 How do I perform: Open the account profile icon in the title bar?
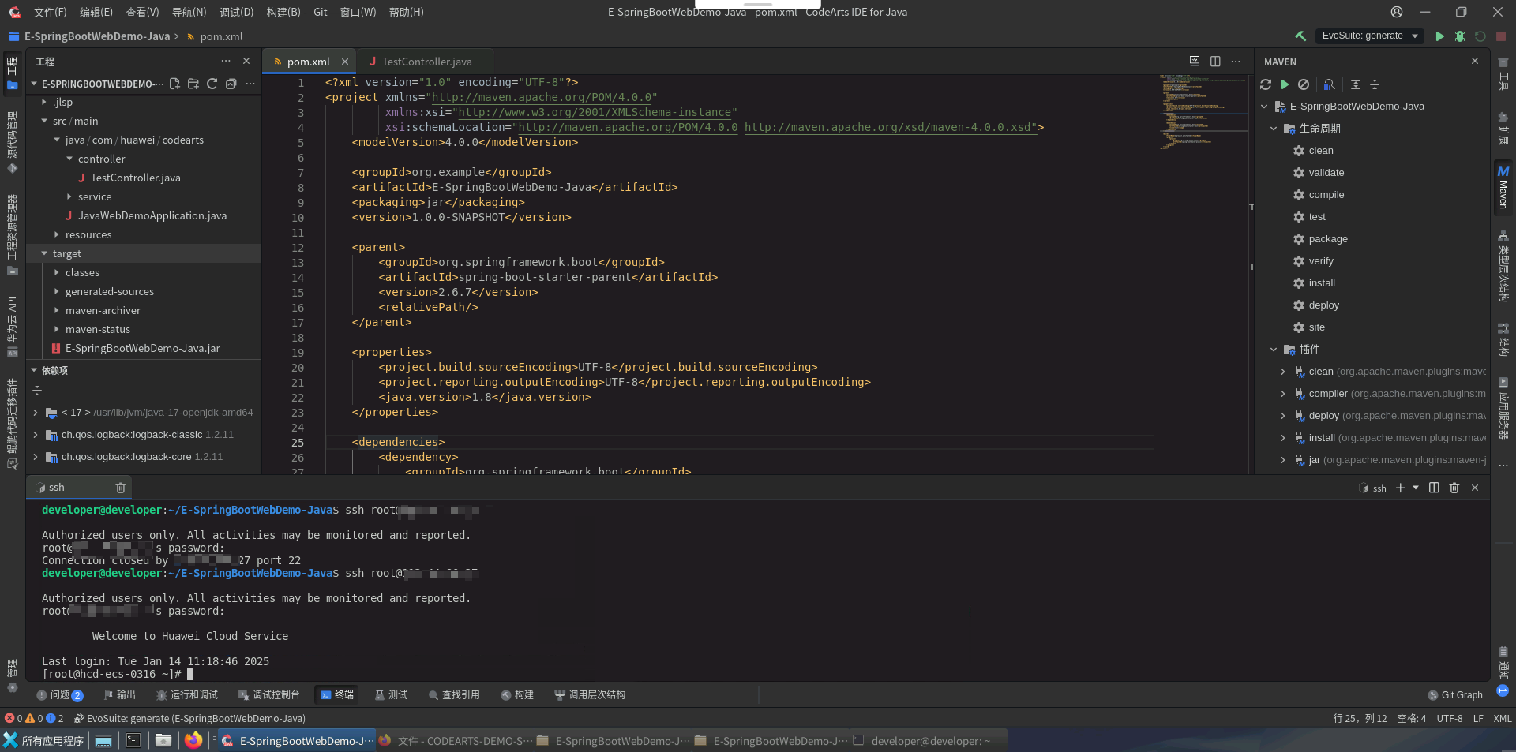coord(1397,12)
